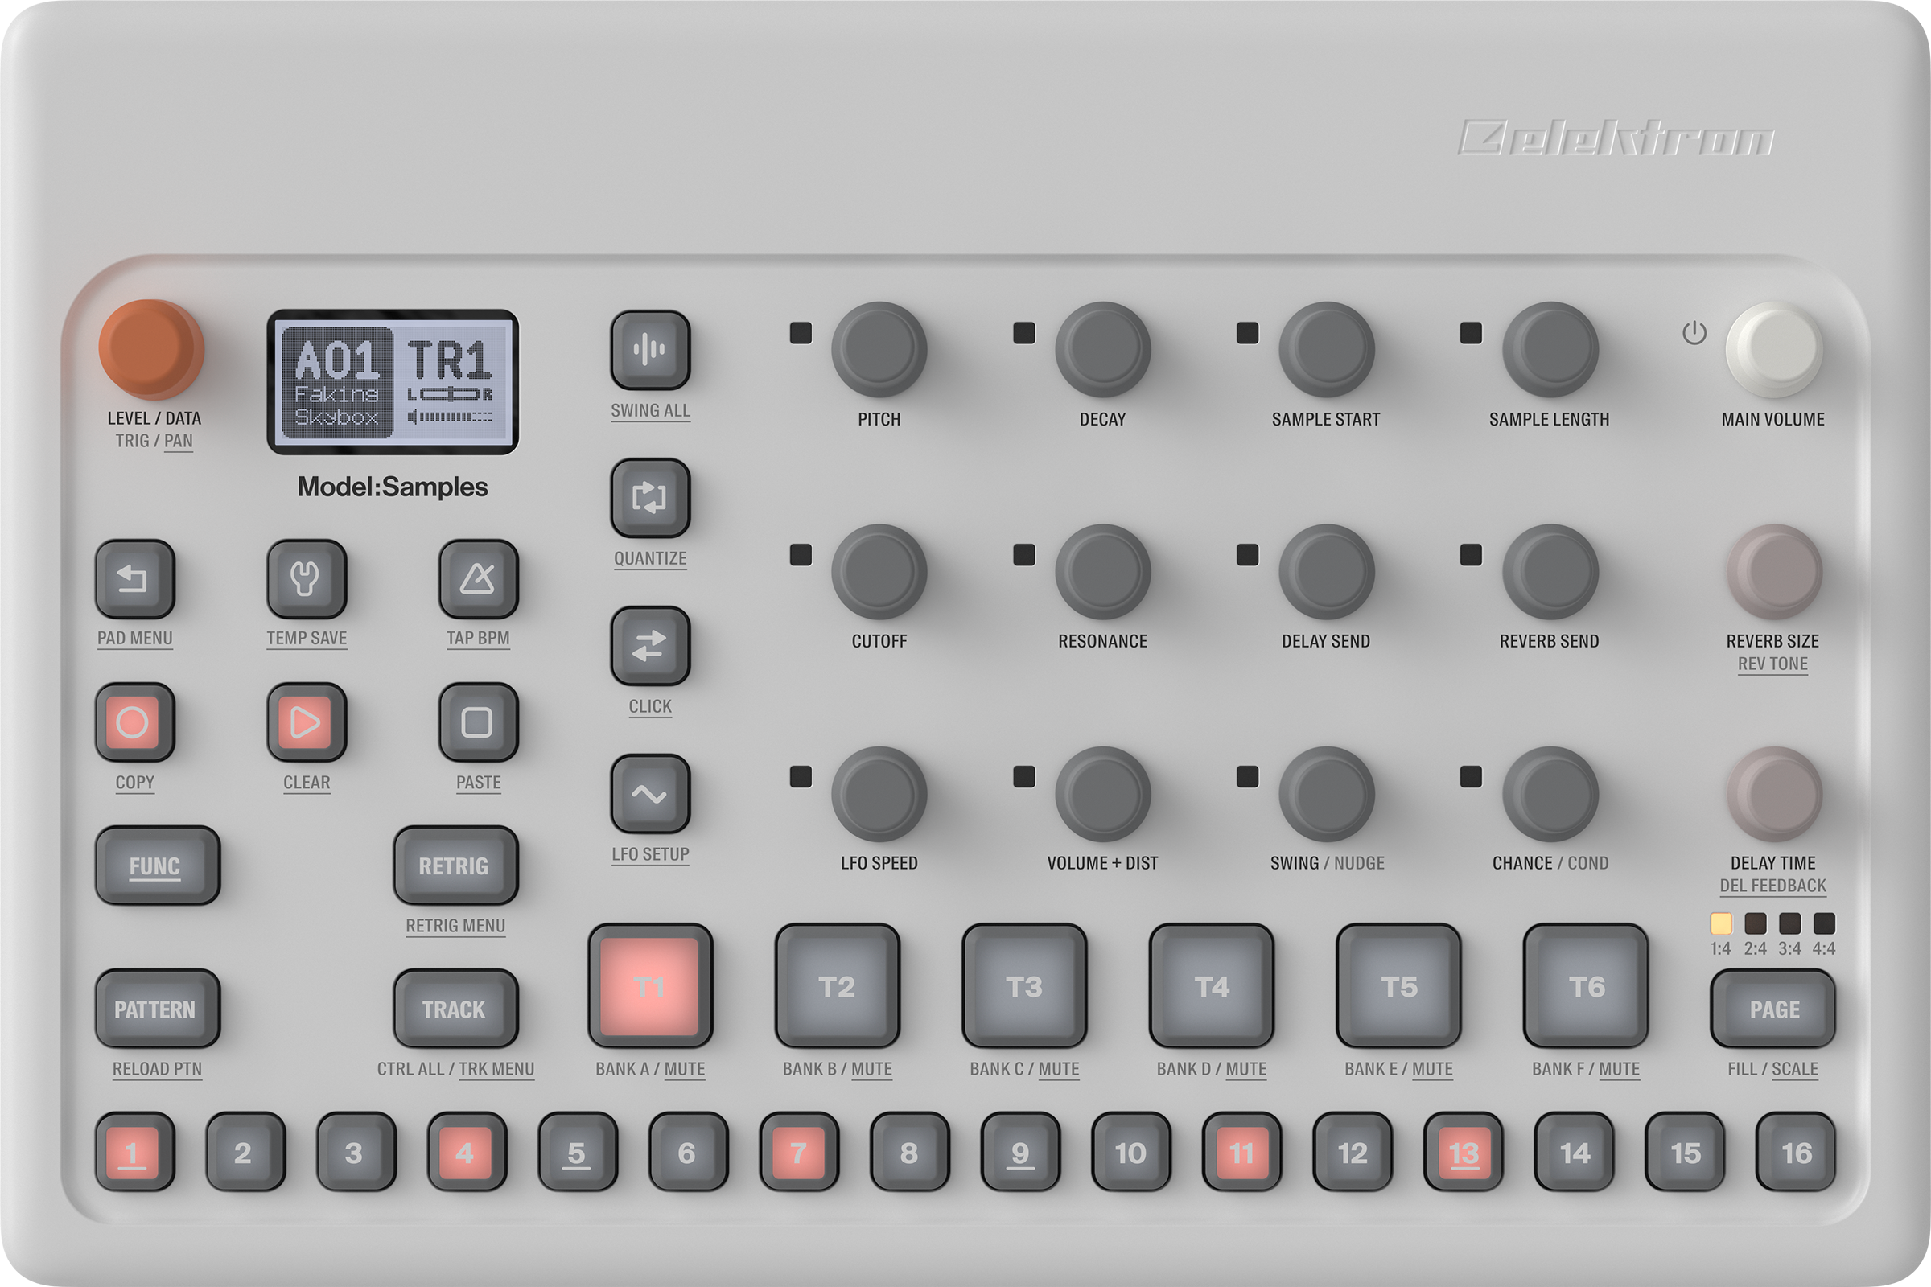Select track pad T1
The width and height of the screenshot is (1931, 1287).
[649, 986]
